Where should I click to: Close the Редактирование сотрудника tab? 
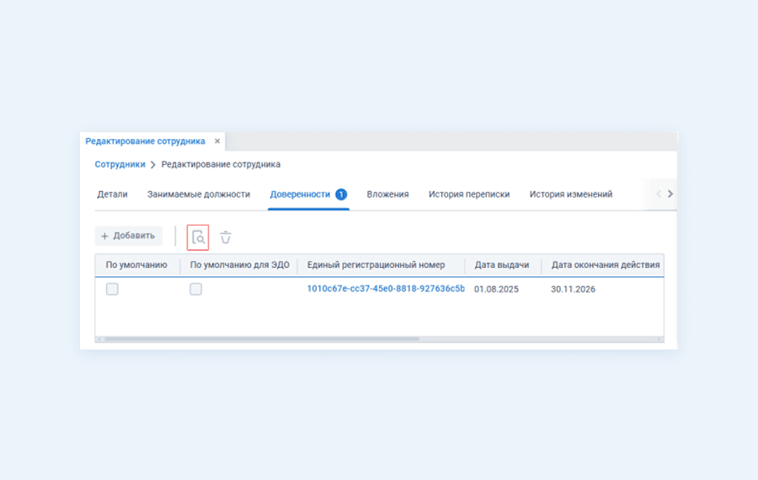pyautogui.click(x=217, y=141)
